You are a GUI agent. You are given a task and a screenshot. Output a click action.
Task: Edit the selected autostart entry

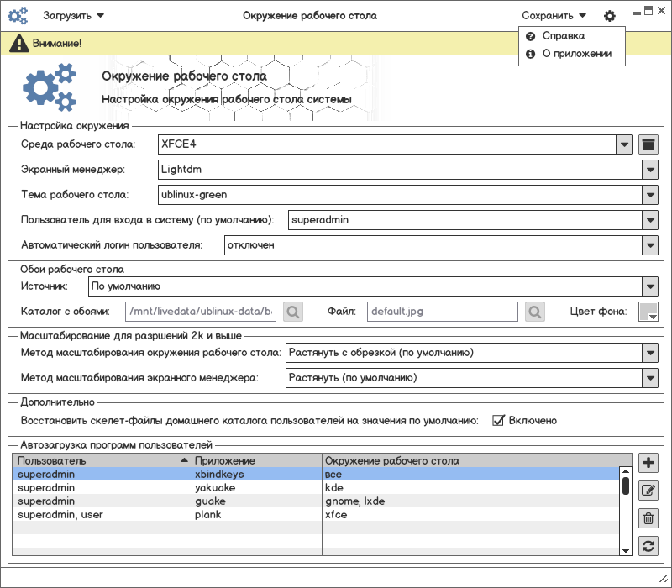(x=648, y=491)
